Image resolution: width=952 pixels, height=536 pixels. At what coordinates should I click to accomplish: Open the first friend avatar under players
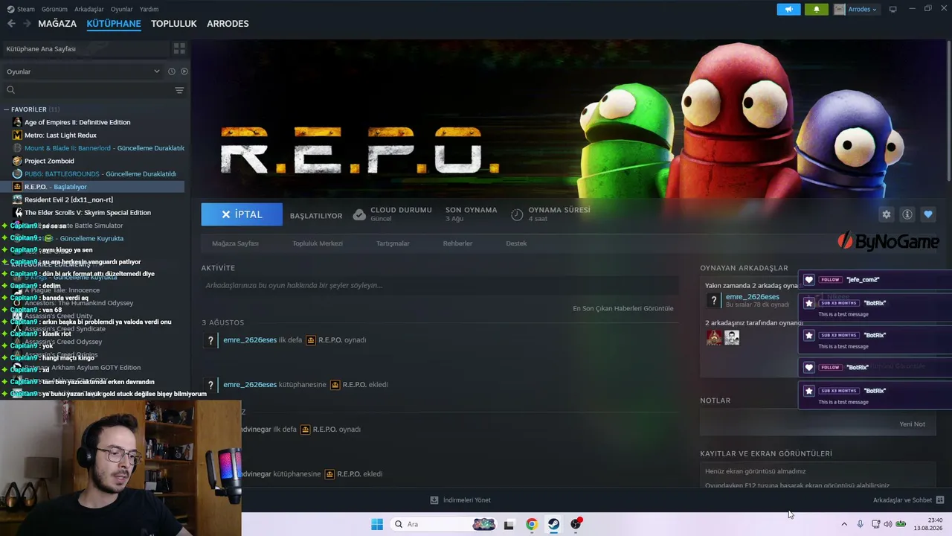(x=714, y=337)
